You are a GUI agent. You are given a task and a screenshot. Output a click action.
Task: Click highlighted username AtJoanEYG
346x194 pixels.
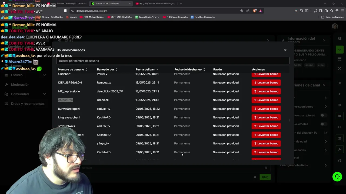click(65, 100)
